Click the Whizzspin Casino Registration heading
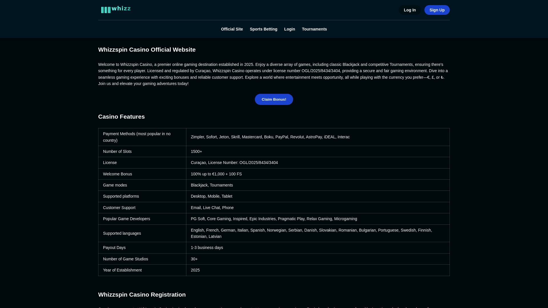Screen dimensions: 548x308 [x=142, y=295]
